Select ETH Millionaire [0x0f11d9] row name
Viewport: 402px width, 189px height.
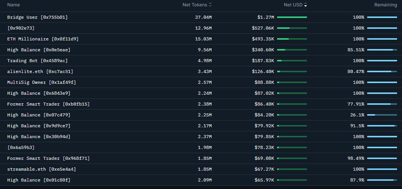tap(43, 39)
